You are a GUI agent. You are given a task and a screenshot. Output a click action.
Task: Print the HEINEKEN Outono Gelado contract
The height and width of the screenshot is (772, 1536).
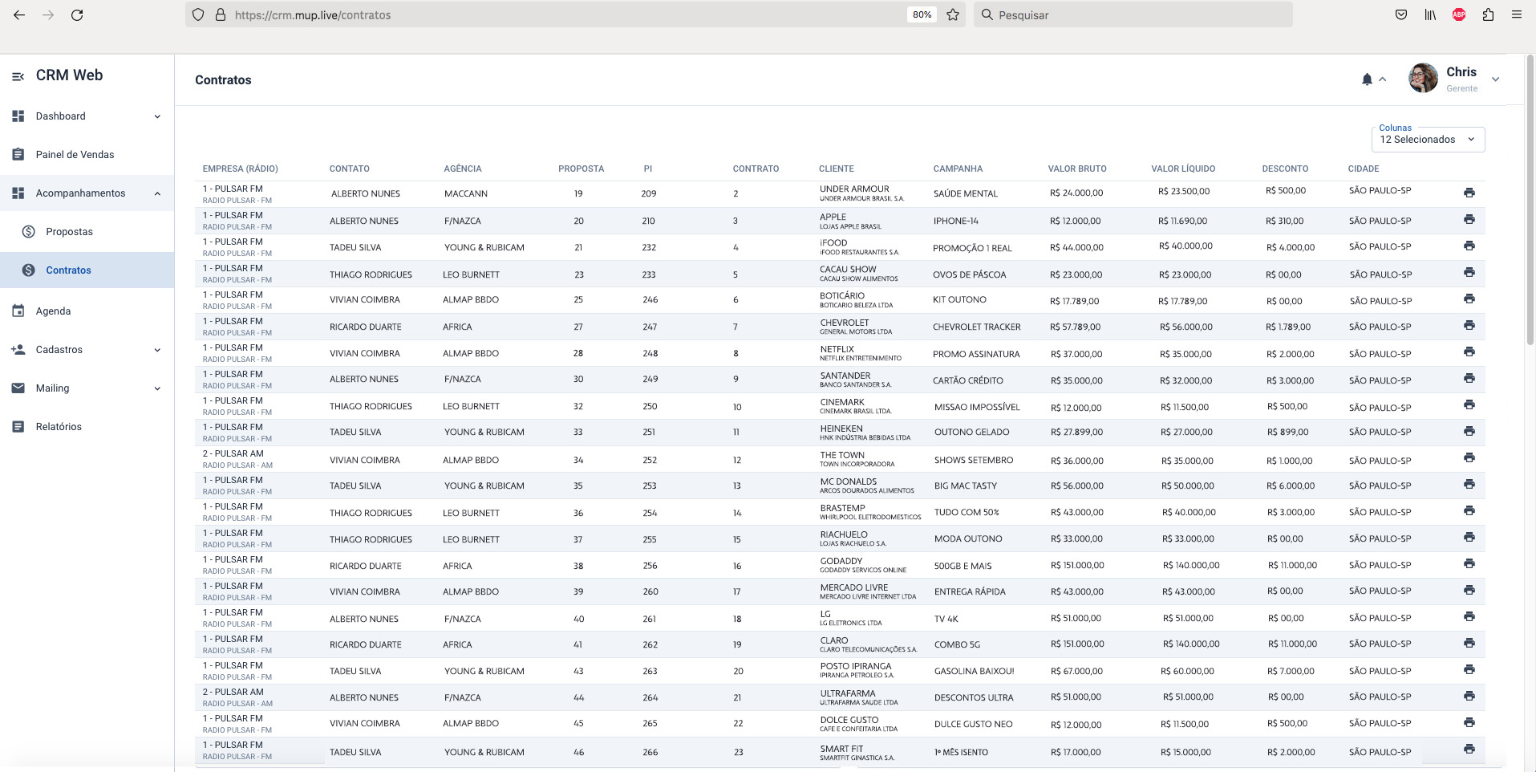coord(1469,431)
